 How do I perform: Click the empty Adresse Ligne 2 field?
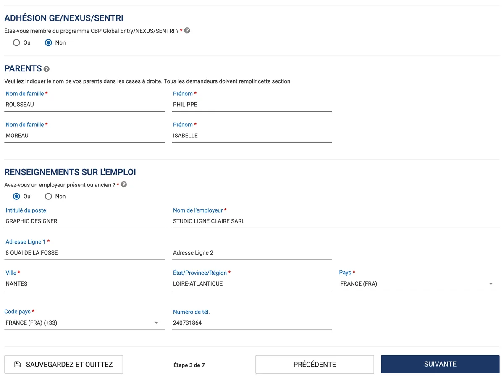(252, 253)
